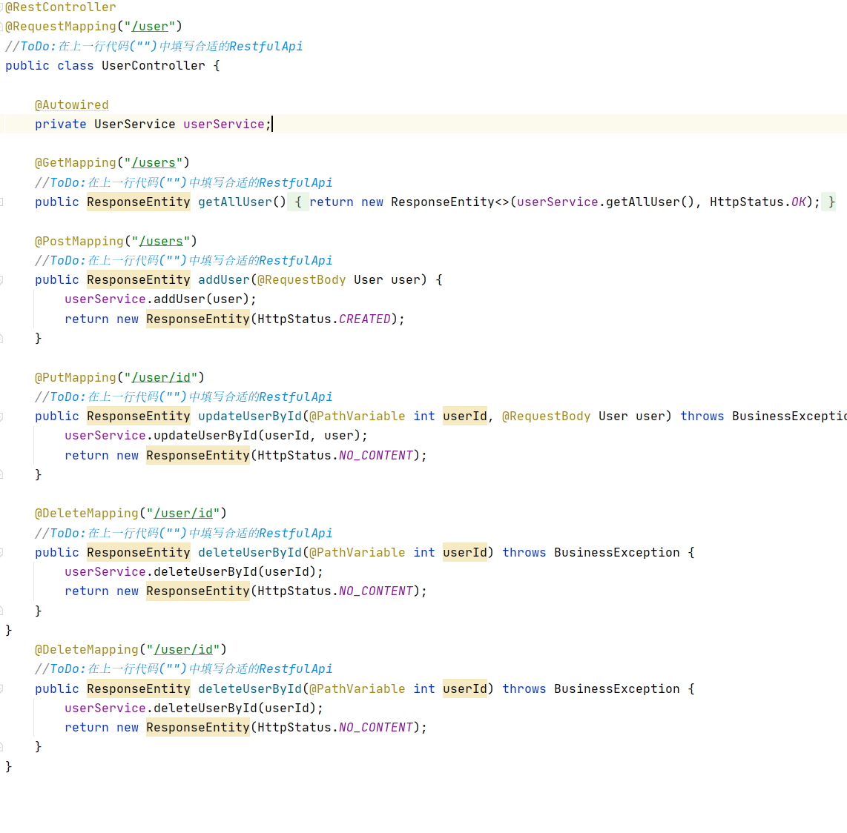
Task: Open the "/user/id" path in @PutMapping
Action: 161,377
